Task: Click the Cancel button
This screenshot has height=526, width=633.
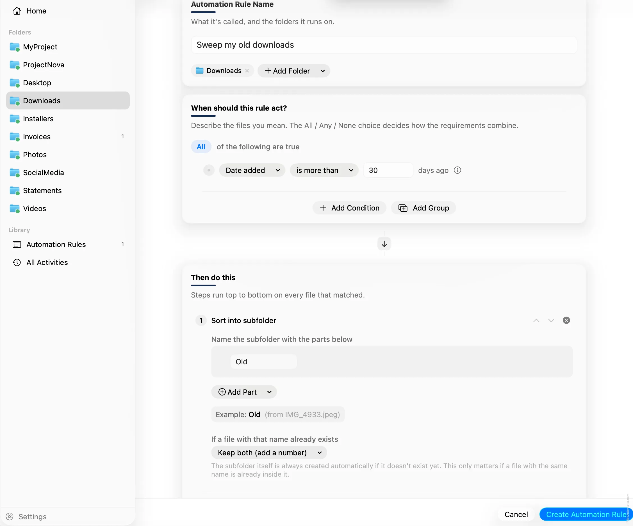Action: 516,514
